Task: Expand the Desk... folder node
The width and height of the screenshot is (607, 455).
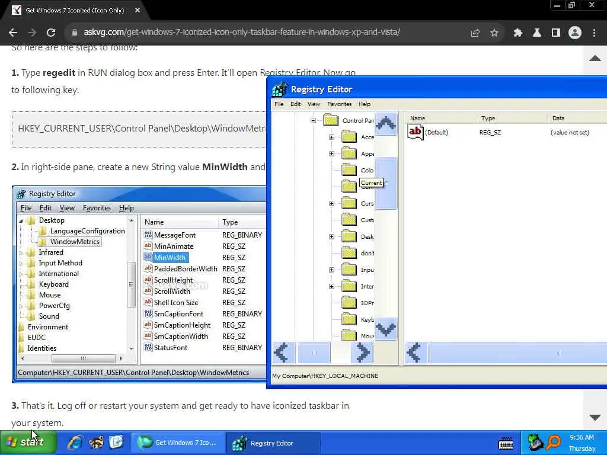Action: coord(332,236)
